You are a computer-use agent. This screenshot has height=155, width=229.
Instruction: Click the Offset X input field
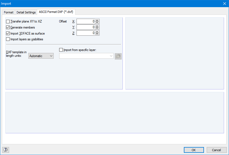86,21
